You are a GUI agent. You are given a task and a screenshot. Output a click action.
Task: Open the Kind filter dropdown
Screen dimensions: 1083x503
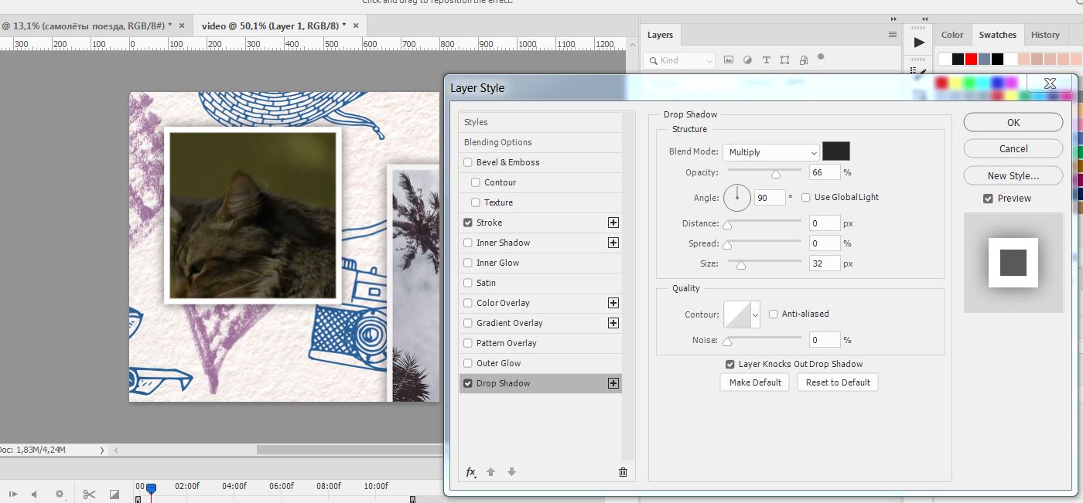(x=680, y=60)
